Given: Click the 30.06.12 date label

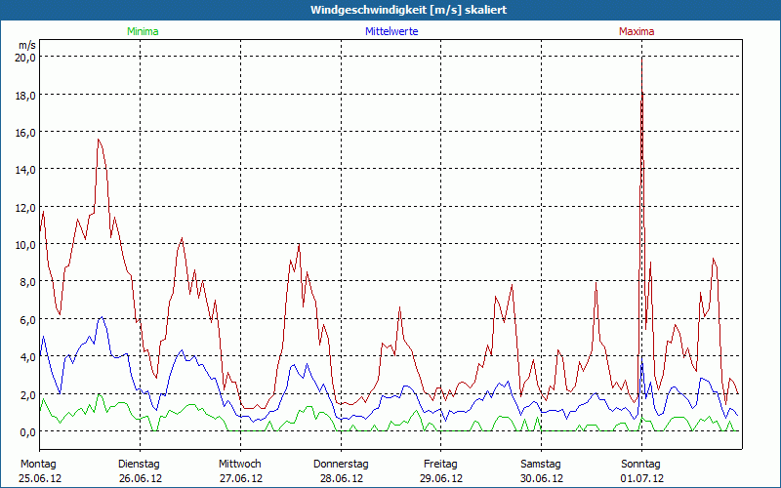Looking at the screenshot, I should pyautogui.click(x=542, y=478).
